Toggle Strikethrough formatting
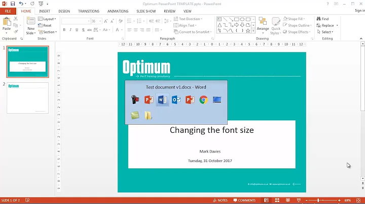The width and height of the screenshot is (365, 204). click(x=89, y=30)
